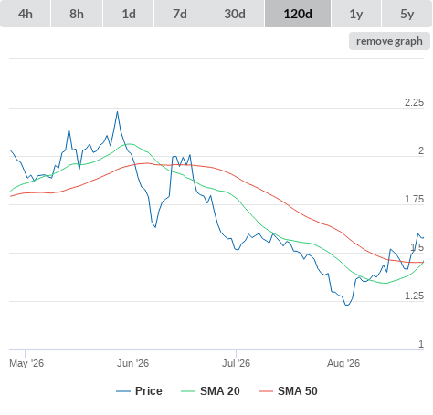Switch to the 8h time range
Viewport: 433px width, 415px height.
coord(77,14)
